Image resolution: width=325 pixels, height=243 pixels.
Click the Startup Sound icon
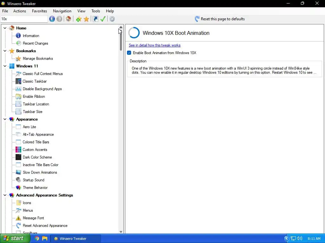[x=18, y=180]
